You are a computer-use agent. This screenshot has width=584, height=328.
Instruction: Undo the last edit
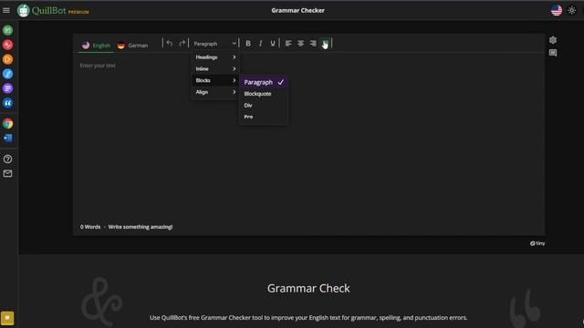coord(170,44)
